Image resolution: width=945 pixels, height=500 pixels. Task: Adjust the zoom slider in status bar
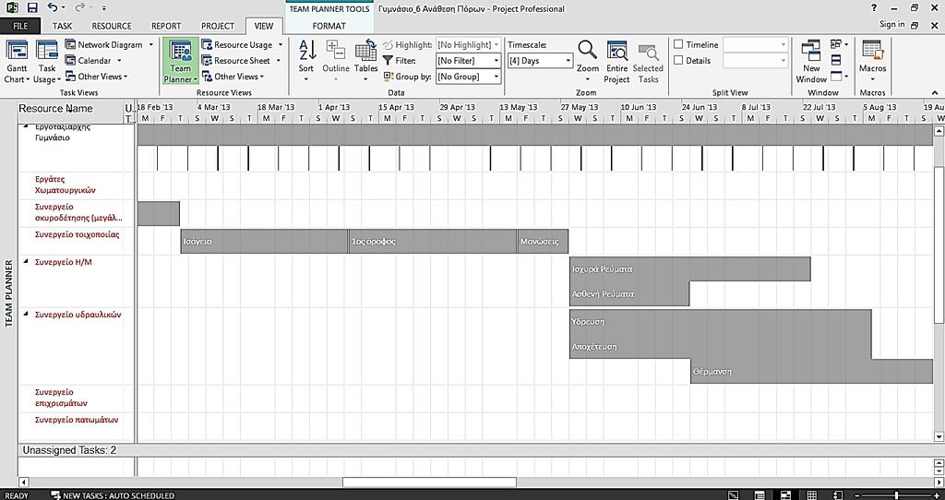click(897, 495)
